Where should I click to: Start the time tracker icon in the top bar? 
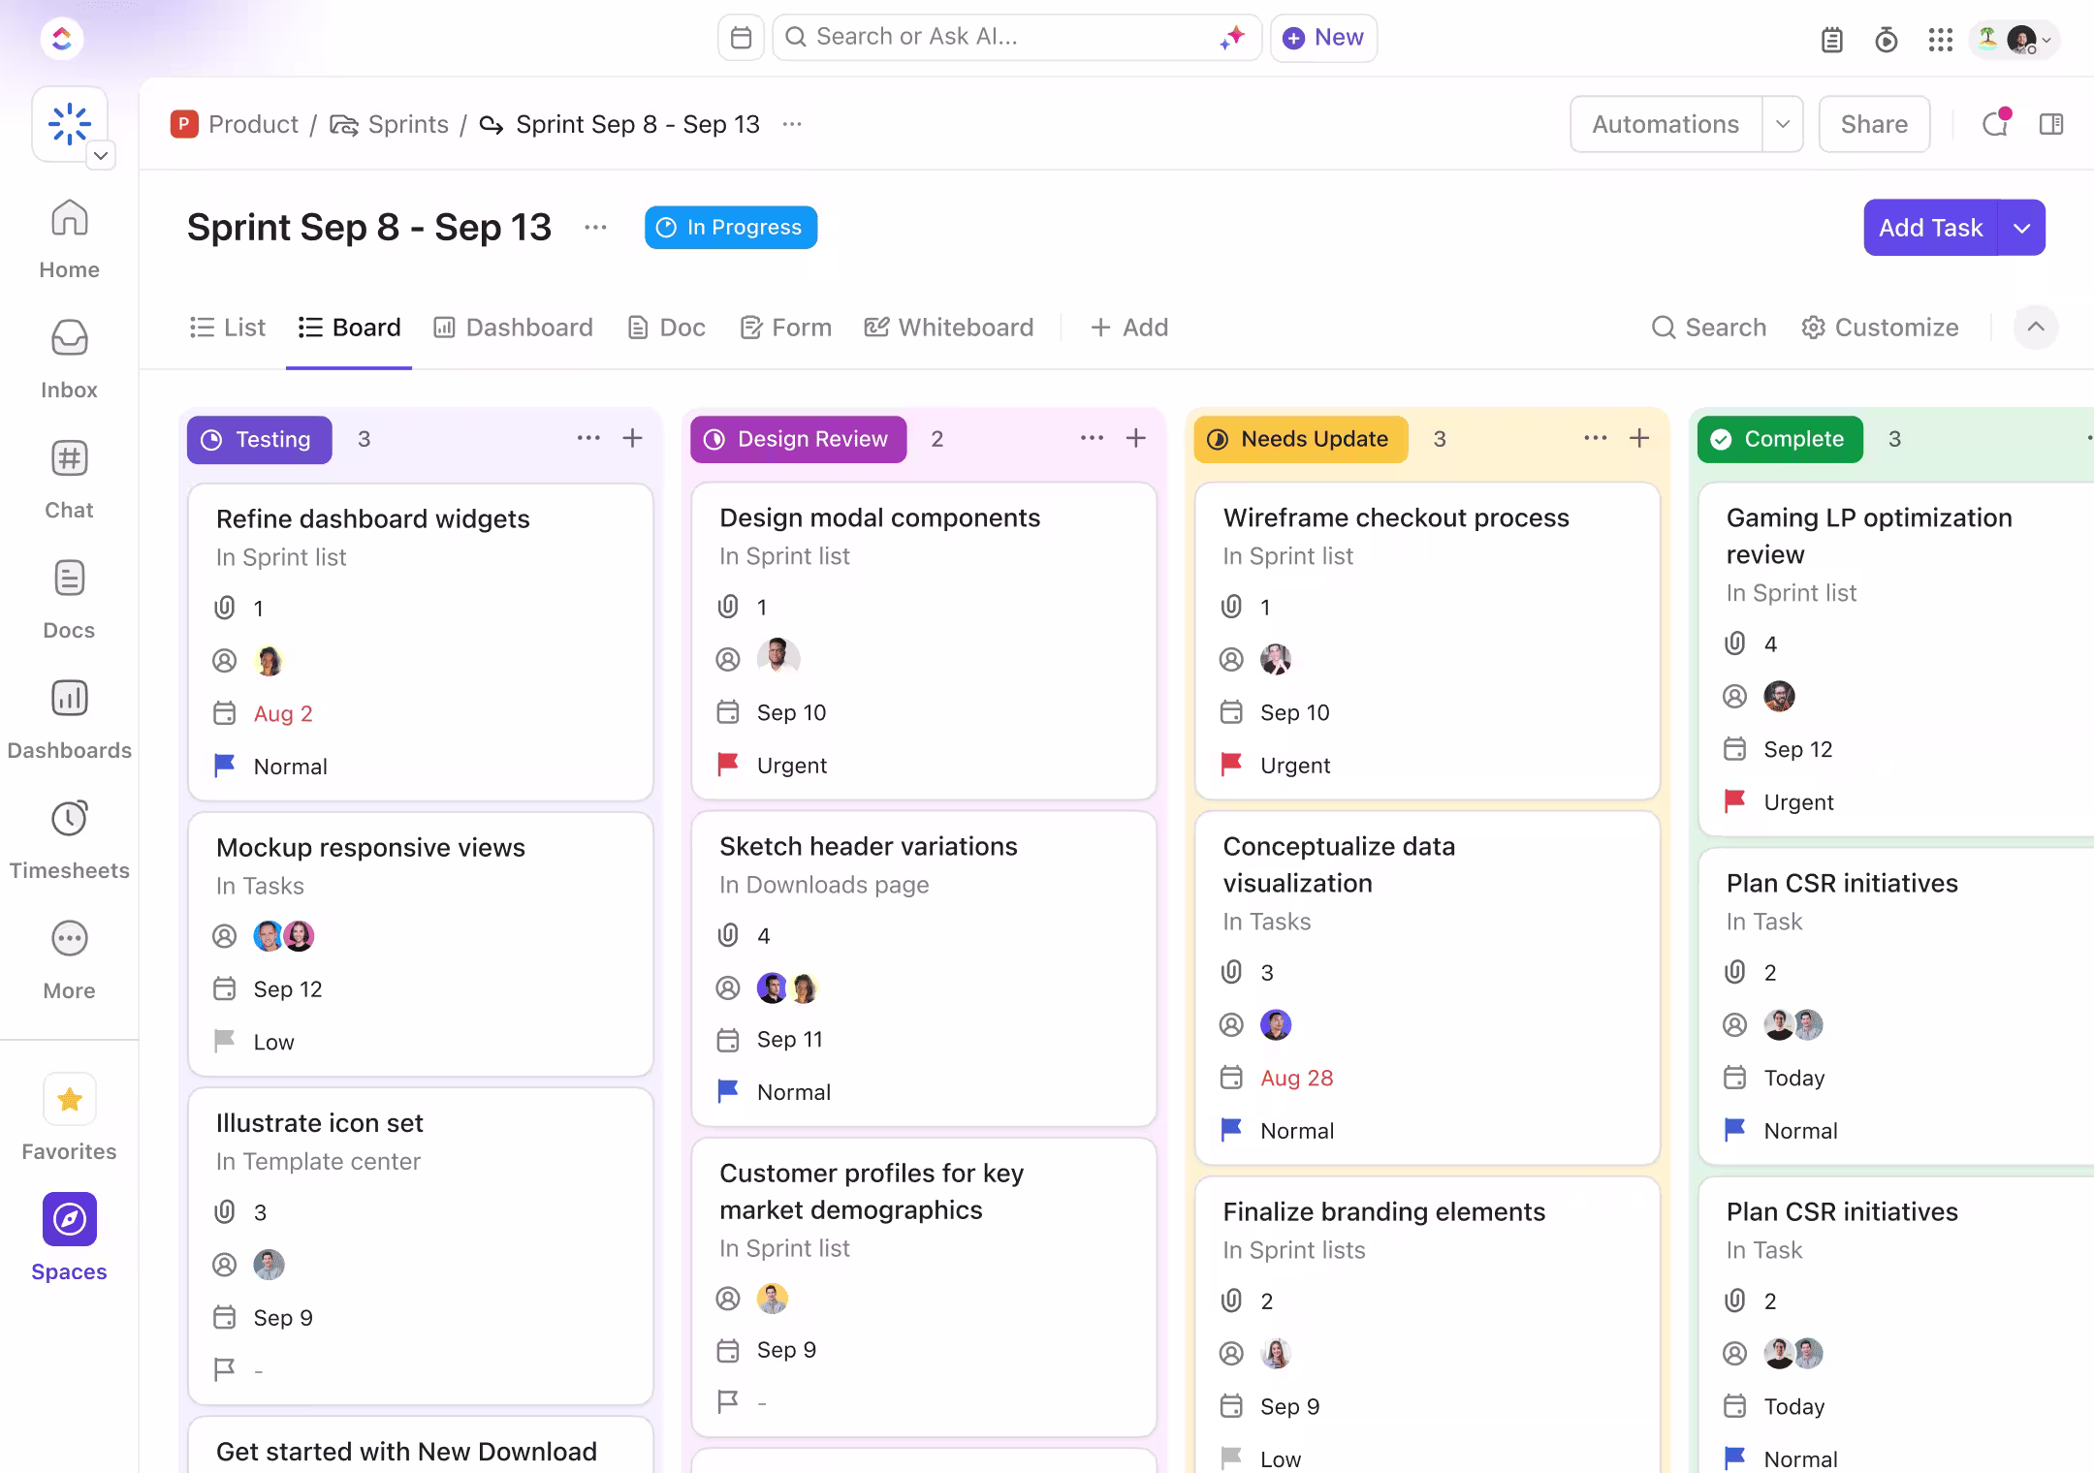[x=1886, y=40]
